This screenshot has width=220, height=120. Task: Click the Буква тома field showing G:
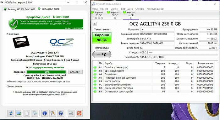click(157, 48)
